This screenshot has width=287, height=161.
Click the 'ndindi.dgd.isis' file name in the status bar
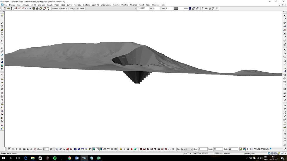tap(249, 153)
